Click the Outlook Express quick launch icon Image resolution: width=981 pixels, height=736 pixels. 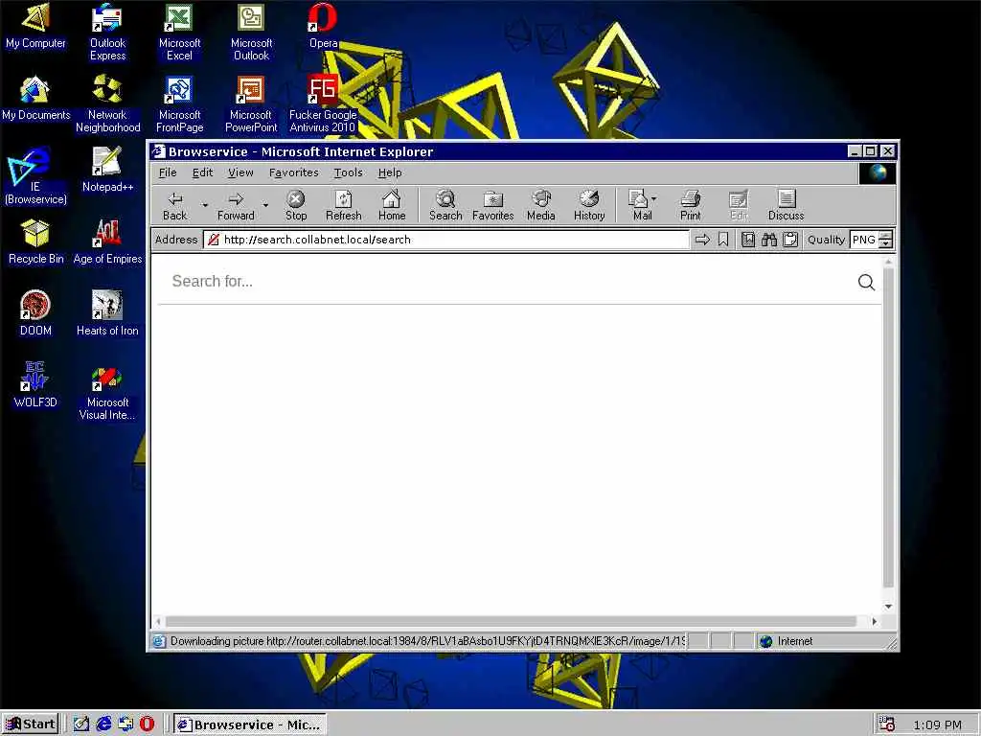[x=125, y=724]
